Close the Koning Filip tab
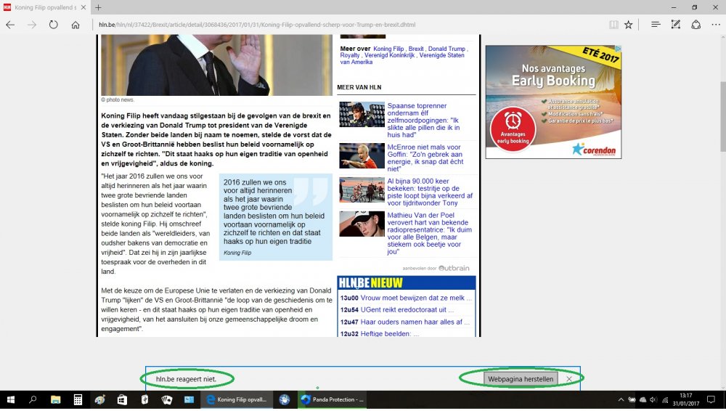The height and width of the screenshot is (411, 726). 83,7
